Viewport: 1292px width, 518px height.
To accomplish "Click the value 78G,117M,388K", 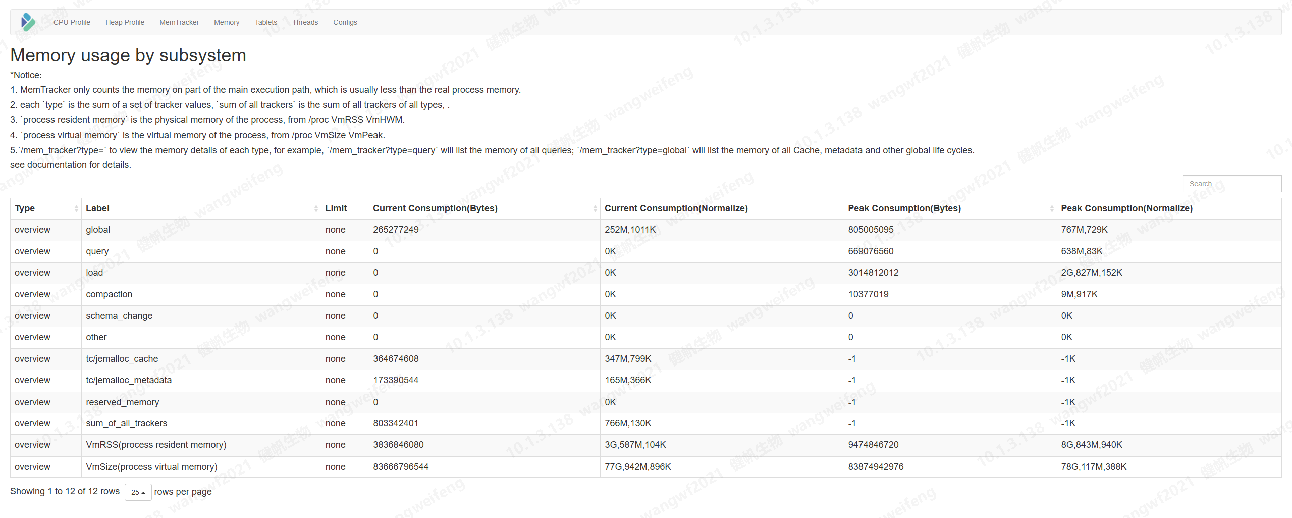I will coord(1094,467).
